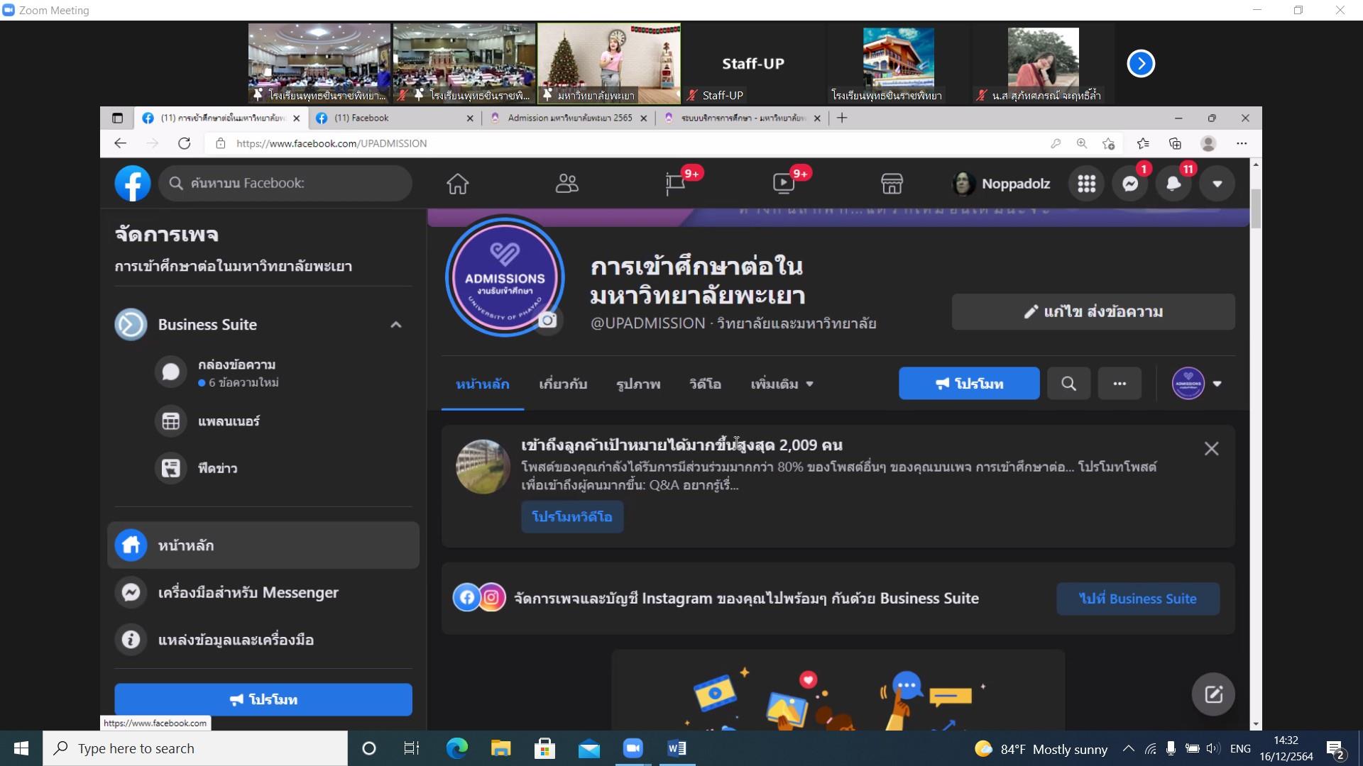This screenshot has height=766, width=1363.
Task: Click the ADMISSIONS page profile picture
Action: pos(505,277)
